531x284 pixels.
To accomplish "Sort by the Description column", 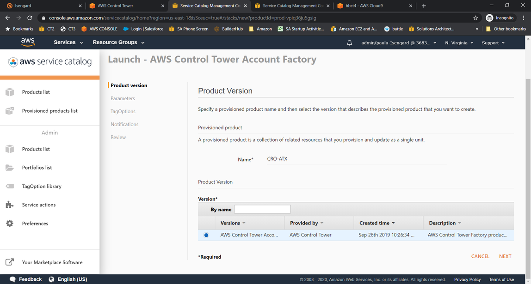I will (x=469, y=223).
